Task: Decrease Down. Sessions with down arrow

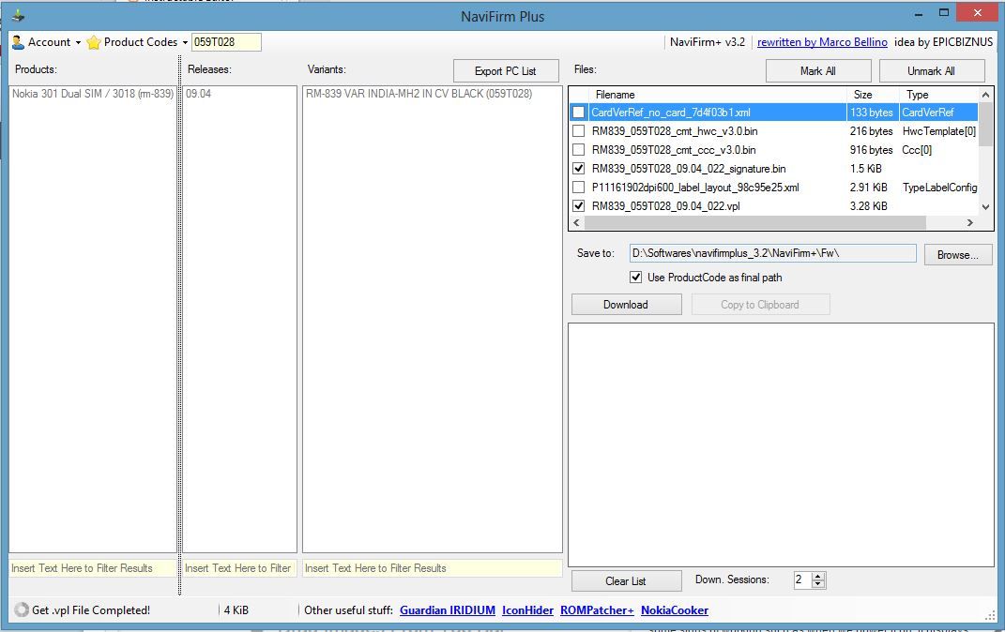Action: [x=818, y=584]
